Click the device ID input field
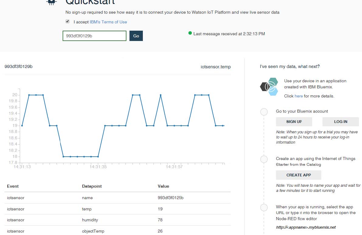Image resolution: width=362 pixels, height=235 pixels. (95, 36)
